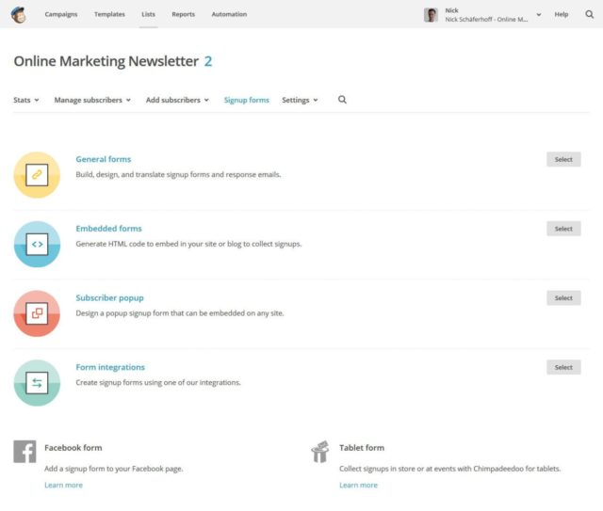The image size is (603, 511).
Task: Click the Subscriber popup icon
Action: point(37,313)
